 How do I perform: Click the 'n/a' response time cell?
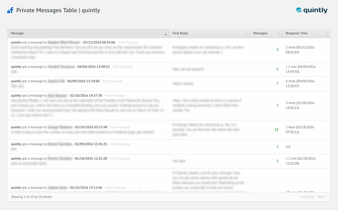tap(288, 147)
